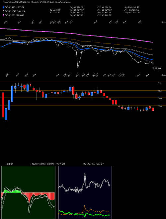The width and height of the screenshot is (166, 219).
Task: Click the ADX (14 day) parameter values
Action: point(93,164)
